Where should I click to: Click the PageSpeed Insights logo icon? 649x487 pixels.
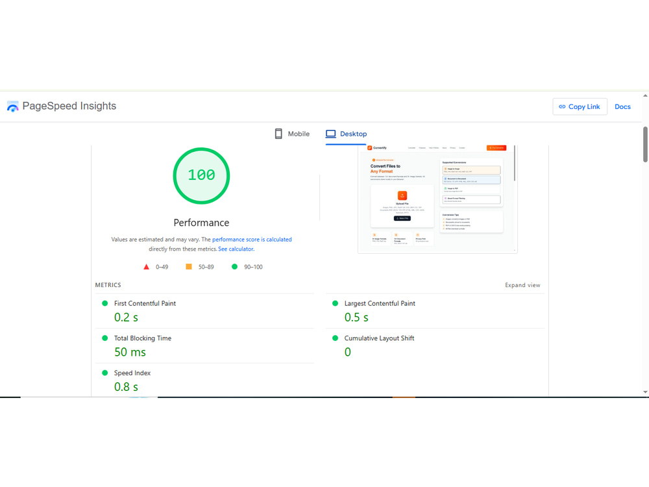pyautogui.click(x=13, y=106)
